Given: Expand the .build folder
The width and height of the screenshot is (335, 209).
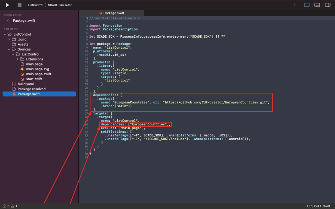Looking at the screenshot, I should pos(9,39).
